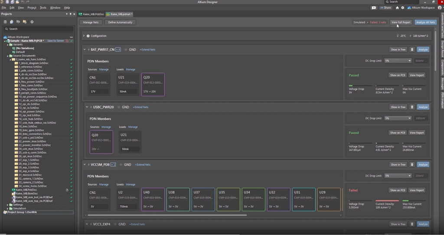Open settings gear next to Altium Workspace
The height and width of the screenshot is (235, 444).
click(403, 8)
